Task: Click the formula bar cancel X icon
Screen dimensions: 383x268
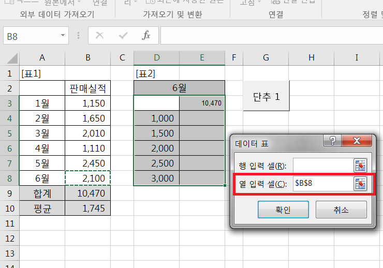Action: [100, 36]
